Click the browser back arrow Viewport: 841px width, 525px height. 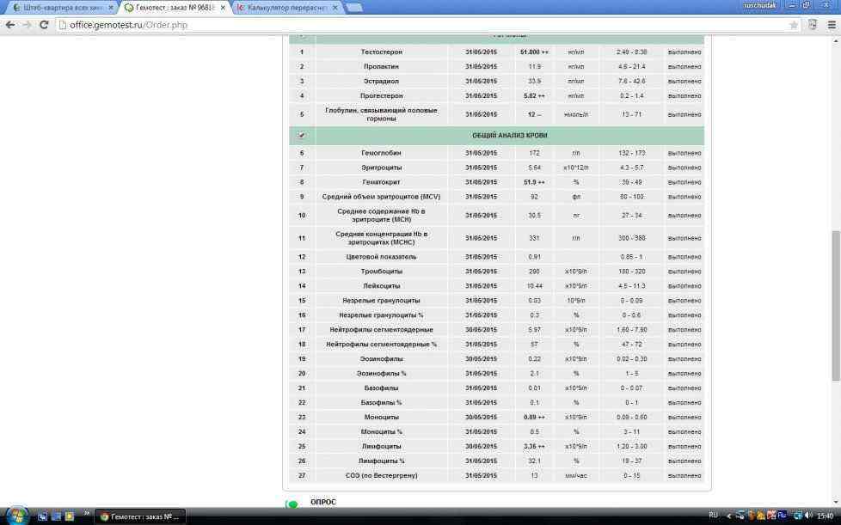click(10, 25)
